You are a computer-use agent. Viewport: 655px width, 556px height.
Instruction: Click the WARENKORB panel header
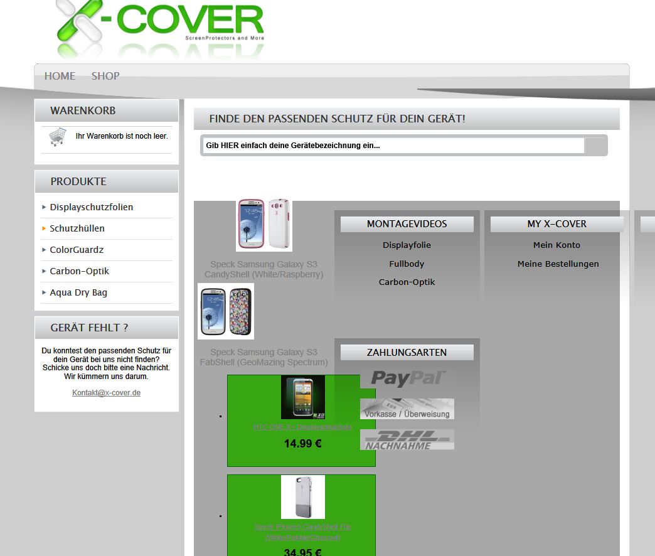[x=107, y=110]
